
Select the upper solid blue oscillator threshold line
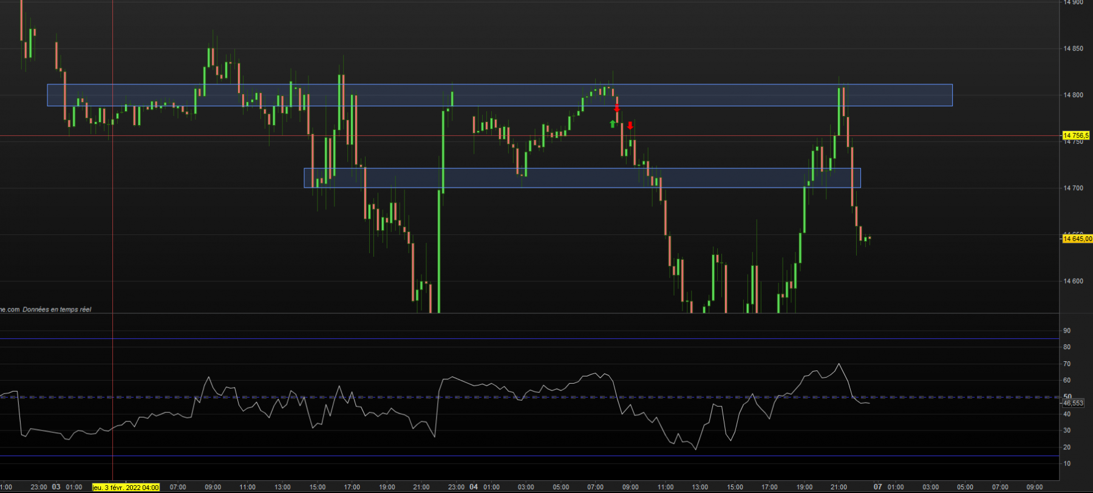(529, 339)
